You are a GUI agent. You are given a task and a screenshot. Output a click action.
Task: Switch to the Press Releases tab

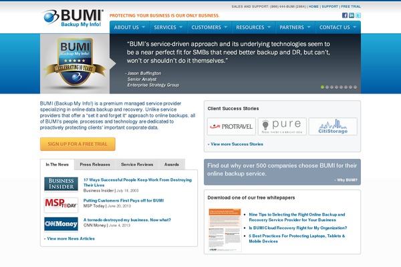[x=95, y=165]
